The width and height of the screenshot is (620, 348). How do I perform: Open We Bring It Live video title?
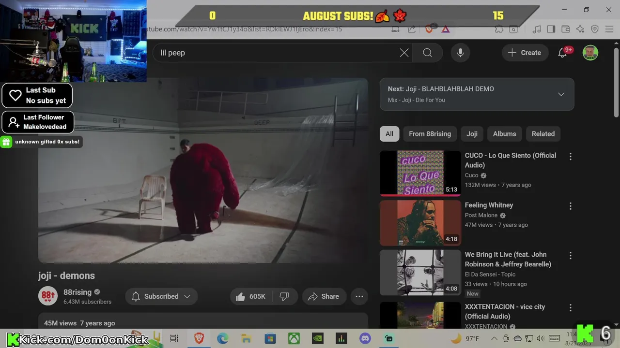pyautogui.click(x=508, y=259)
